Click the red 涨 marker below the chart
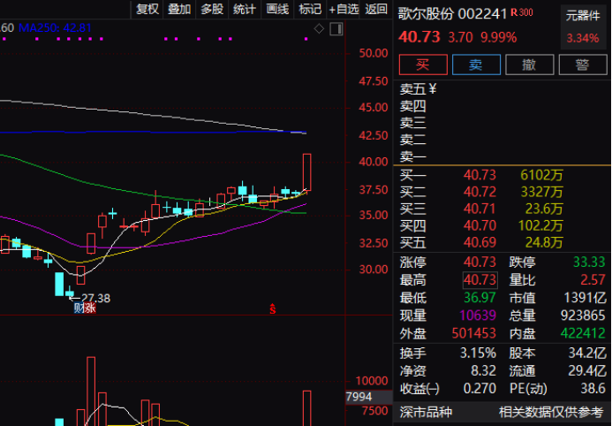612x426 pixels. click(90, 308)
